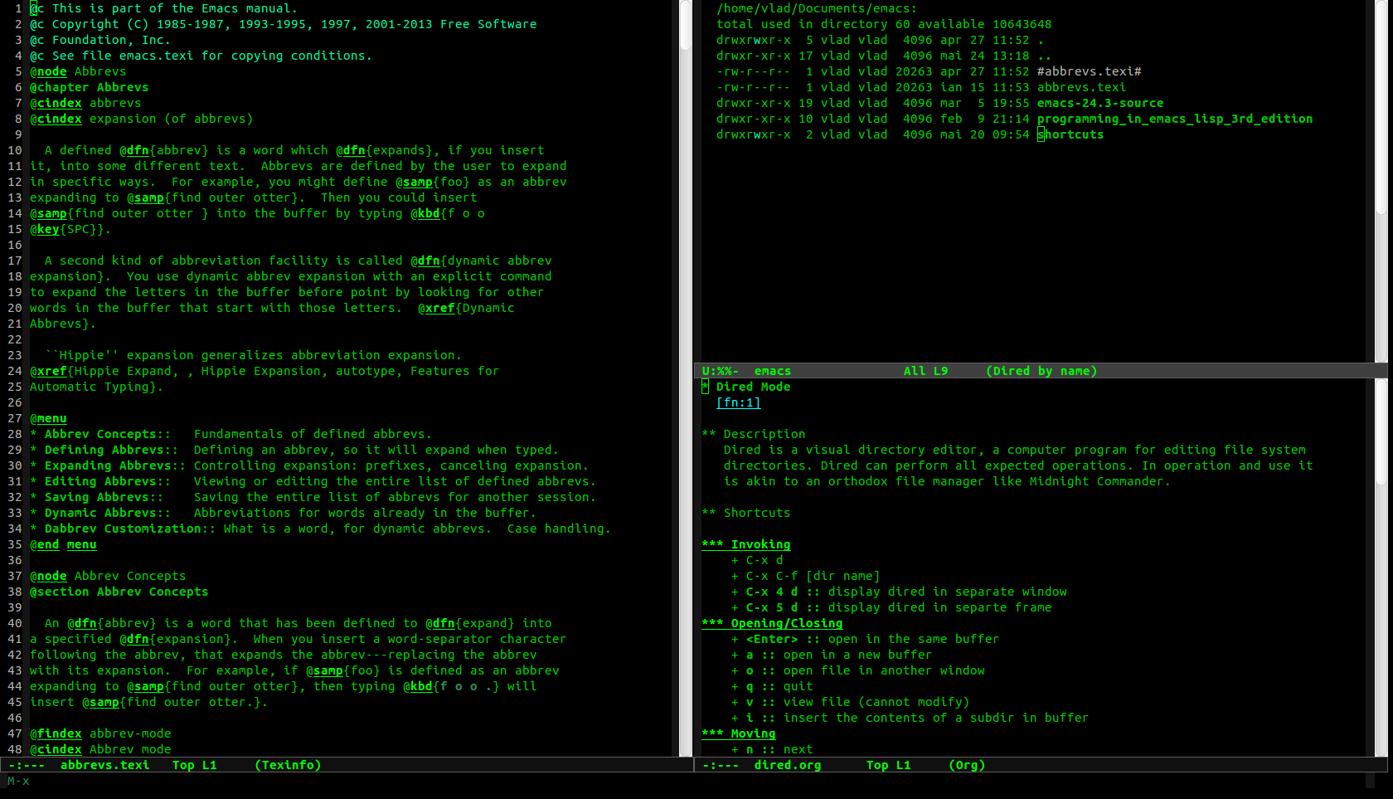Click the '/home/vlad/Documents/emacs:' path header
The width and height of the screenshot is (1393, 799).
pyautogui.click(x=817, y=8)
